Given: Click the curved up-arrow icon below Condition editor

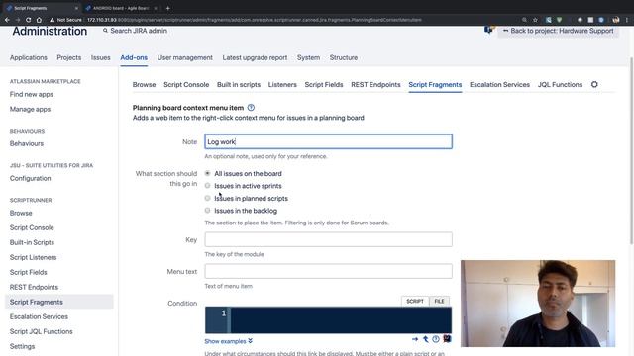Looking at the screenshot, I should pyautogui.click(x=425, y=339).
